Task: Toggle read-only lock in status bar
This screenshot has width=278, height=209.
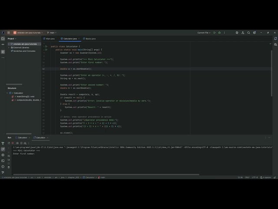Action: click(x=275, y=177)
